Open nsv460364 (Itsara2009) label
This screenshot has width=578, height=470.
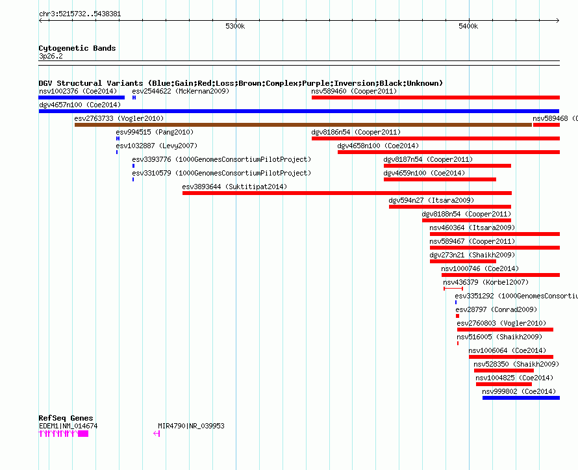[x=472, y=228]
